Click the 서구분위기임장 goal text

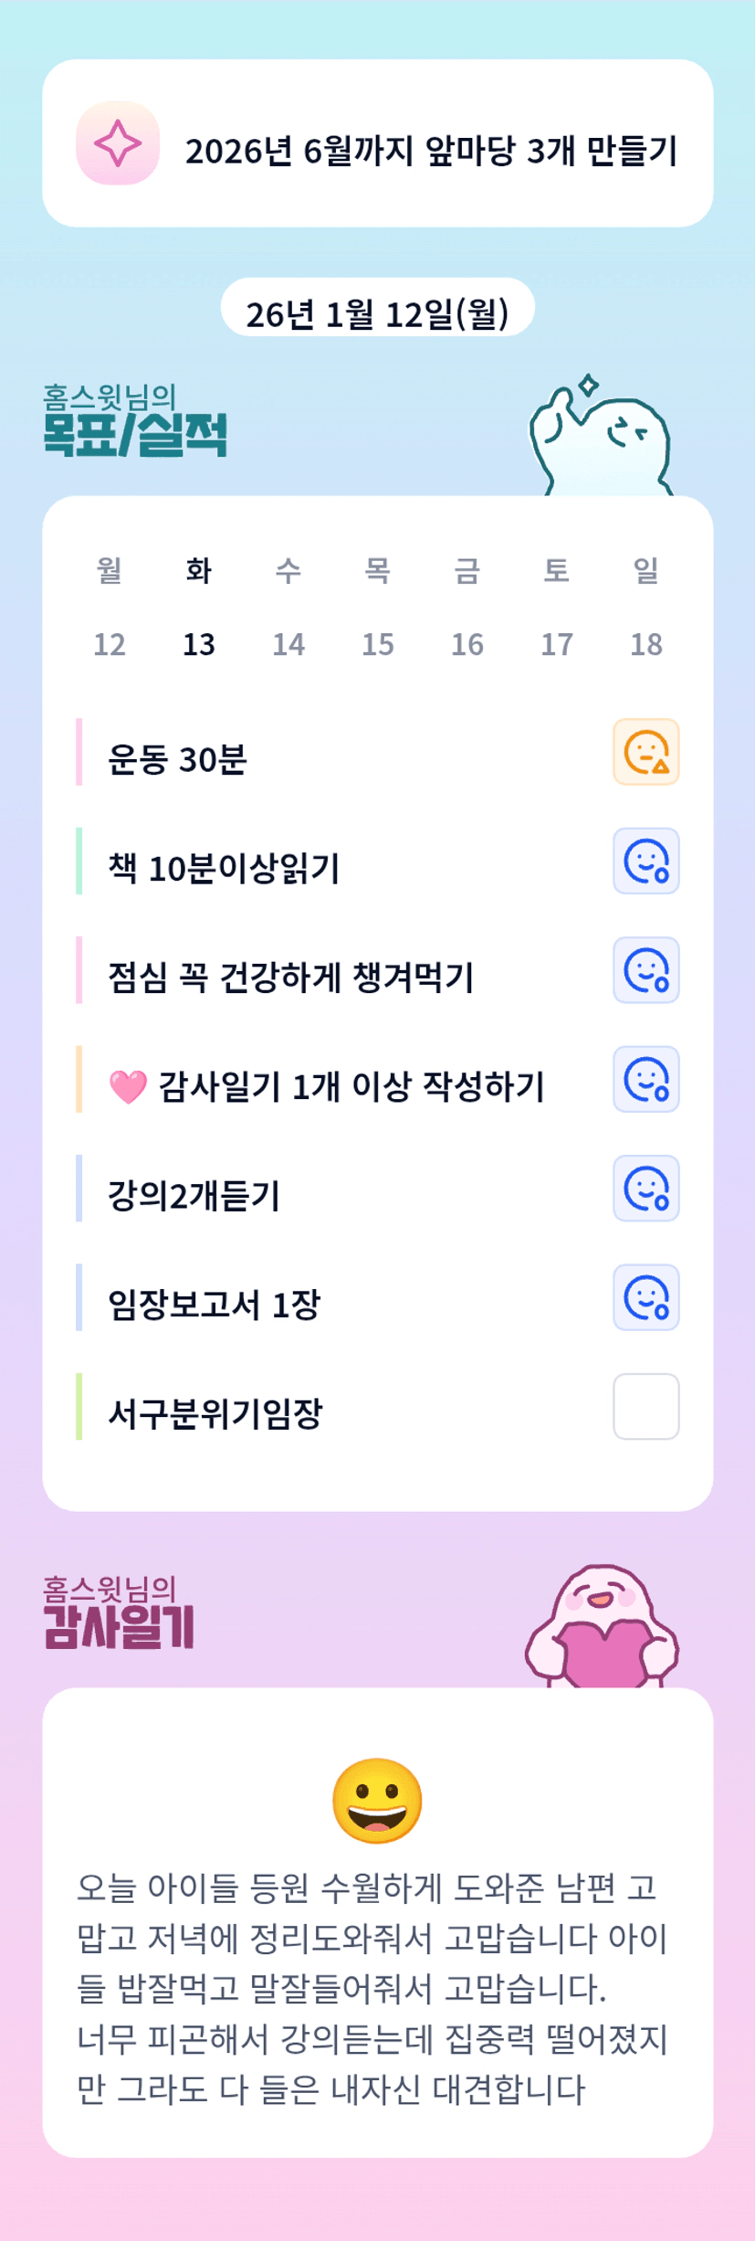click(215, 1413)
